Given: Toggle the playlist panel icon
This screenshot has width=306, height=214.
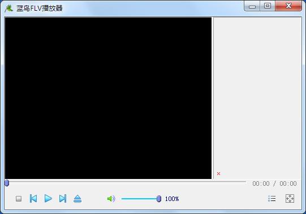Looking at the screenshot, I should click(272, 199).
